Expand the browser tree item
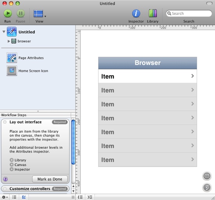 click(9, 41)
